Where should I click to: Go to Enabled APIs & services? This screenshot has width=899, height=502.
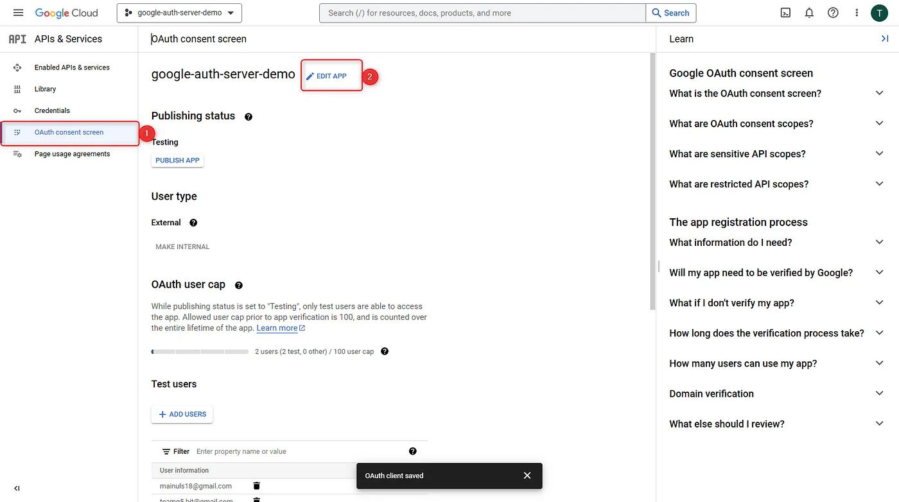click(72, 67)
